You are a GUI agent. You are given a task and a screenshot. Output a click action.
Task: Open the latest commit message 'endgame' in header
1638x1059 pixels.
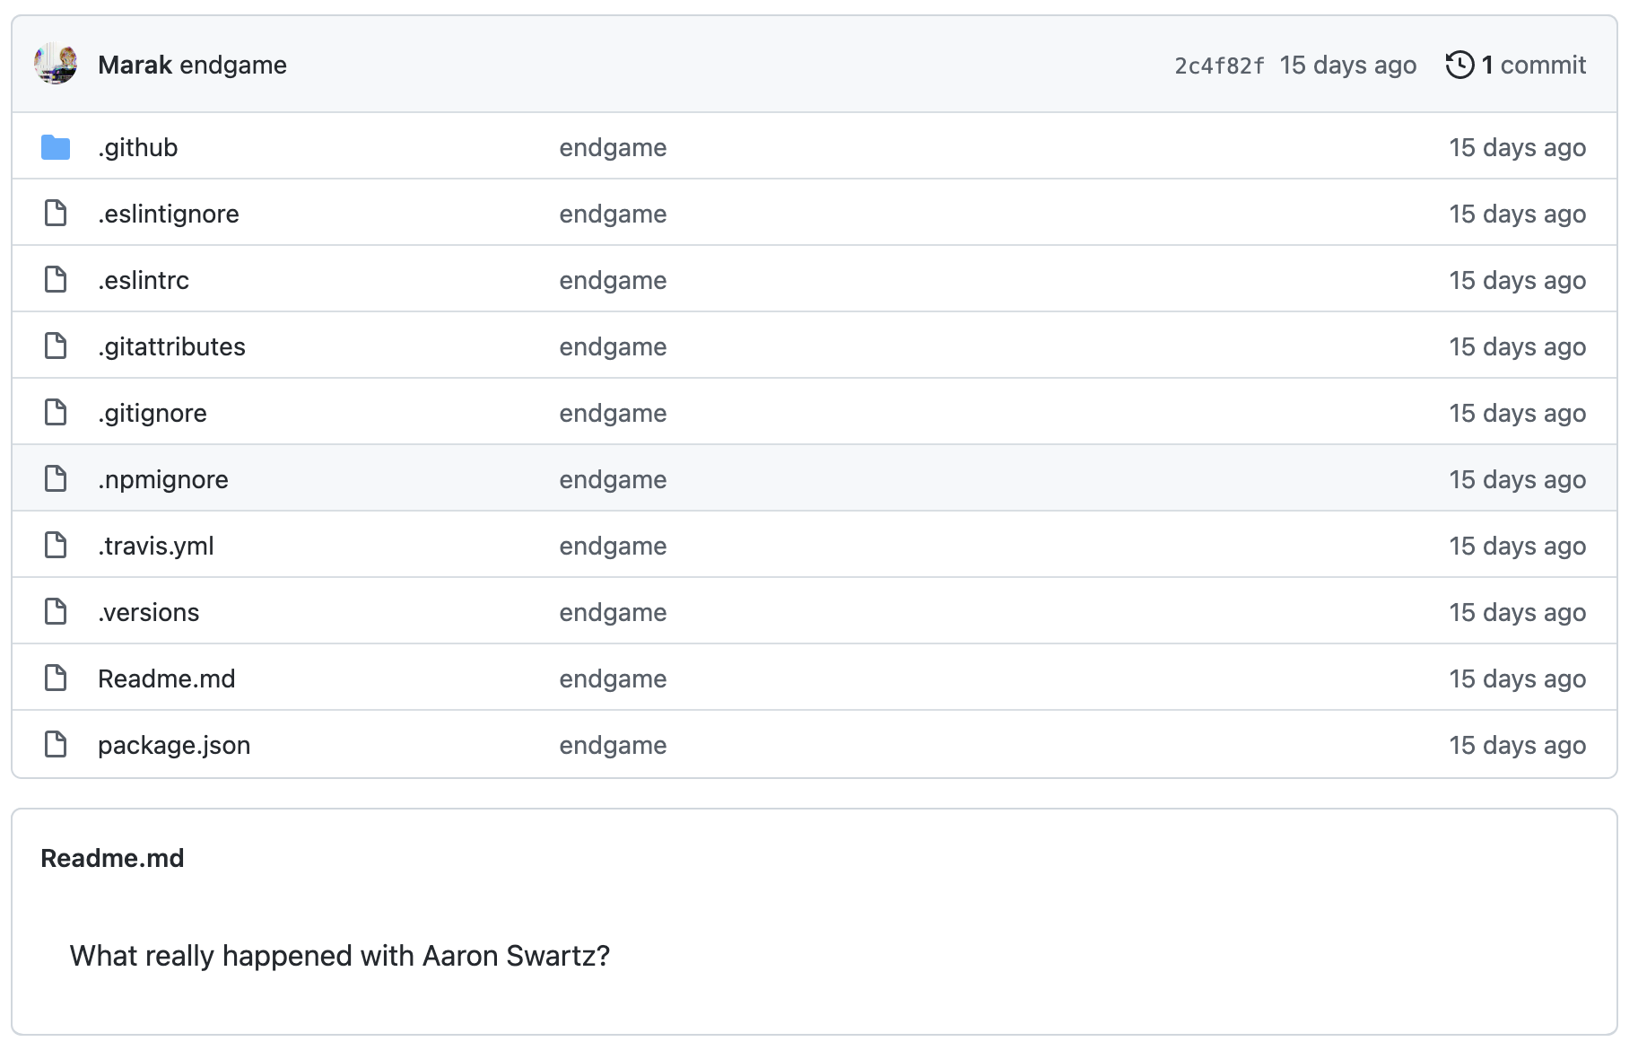[233, 65]
